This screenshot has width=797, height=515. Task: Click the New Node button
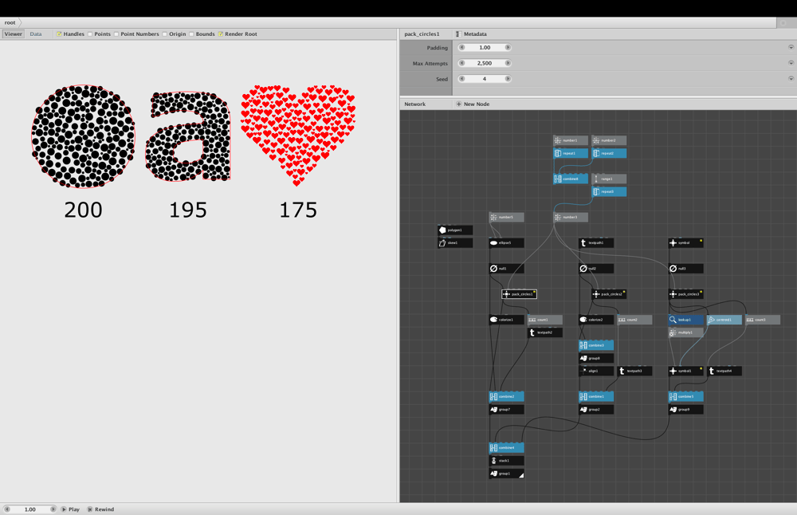pos(473,104)
